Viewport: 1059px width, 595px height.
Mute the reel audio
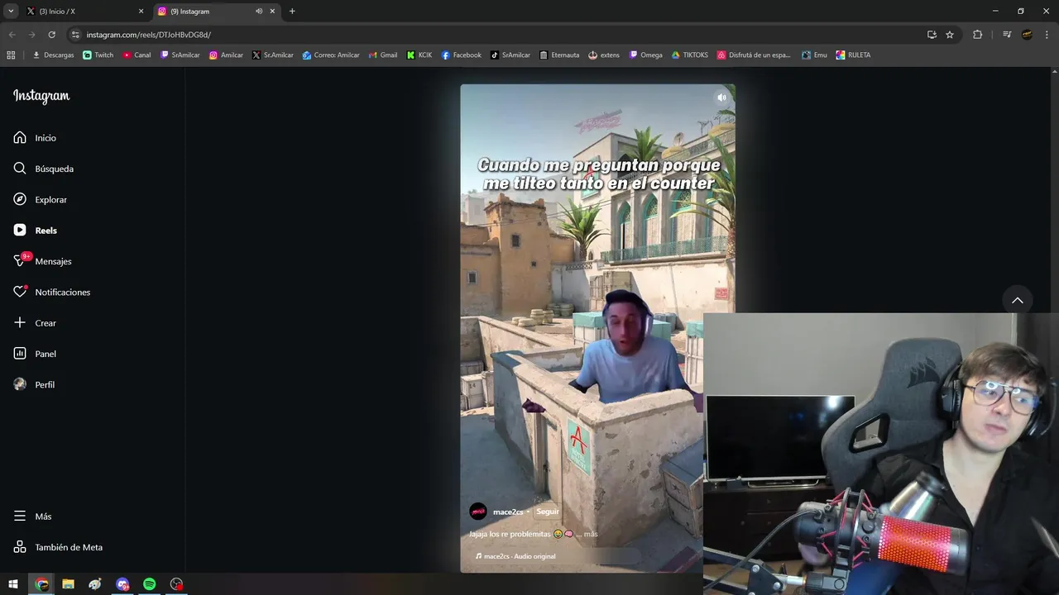[x=721, y=98]
